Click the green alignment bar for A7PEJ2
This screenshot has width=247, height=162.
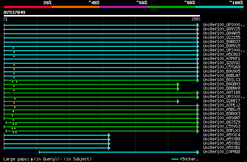[100, 105]
